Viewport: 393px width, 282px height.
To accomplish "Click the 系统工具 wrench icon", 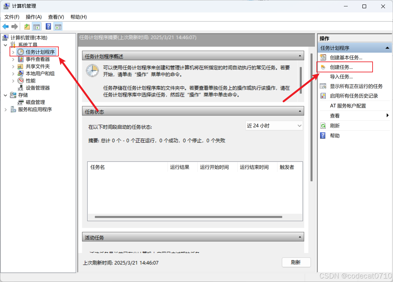I will (x=13, y=45).
